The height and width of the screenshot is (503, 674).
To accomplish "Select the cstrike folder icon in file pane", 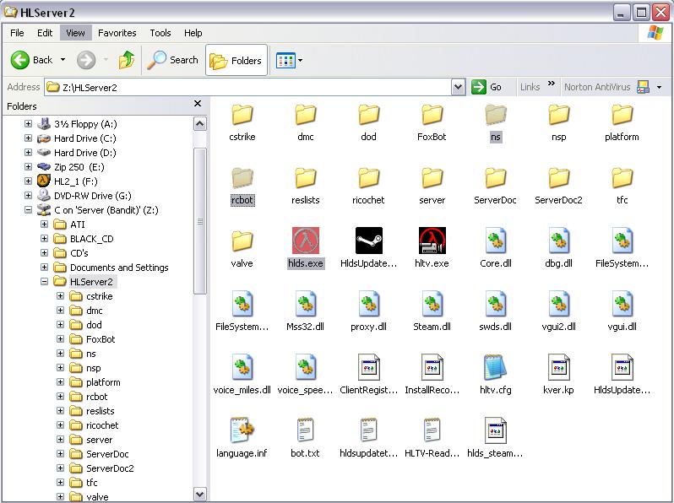I will tap(242, 115).
